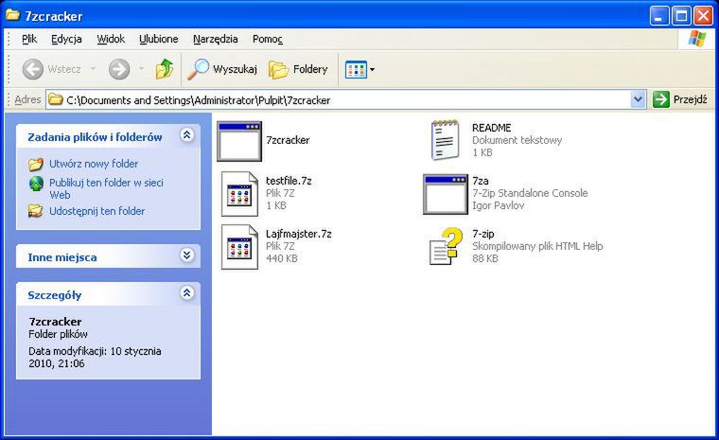Click the Przejdź go button

click(x=680, y=99)
